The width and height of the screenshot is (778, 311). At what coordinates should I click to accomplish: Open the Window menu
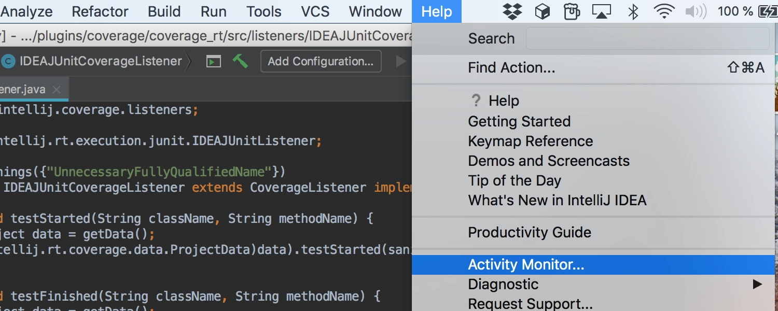point(376,11)
